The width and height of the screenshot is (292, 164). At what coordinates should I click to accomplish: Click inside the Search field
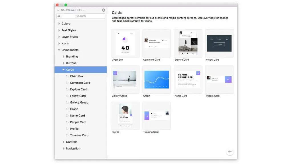click(x=81, y=16)
